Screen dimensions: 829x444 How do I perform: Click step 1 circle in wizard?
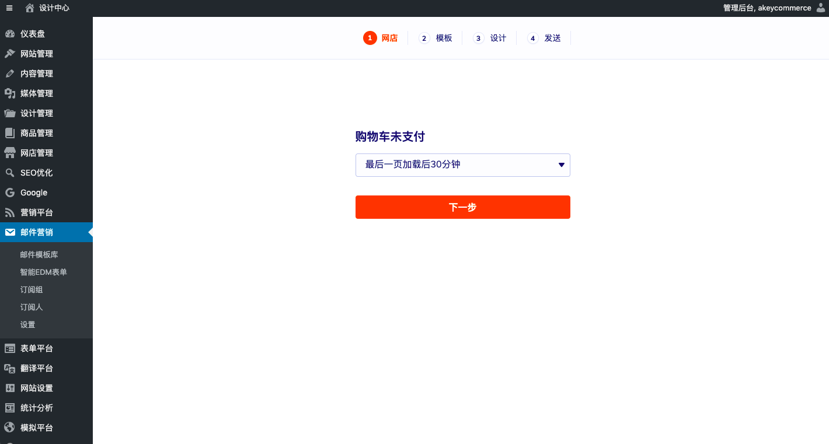(370, 38)
